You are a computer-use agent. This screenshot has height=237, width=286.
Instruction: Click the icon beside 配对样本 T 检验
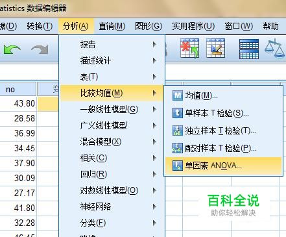tap(178, 148)
